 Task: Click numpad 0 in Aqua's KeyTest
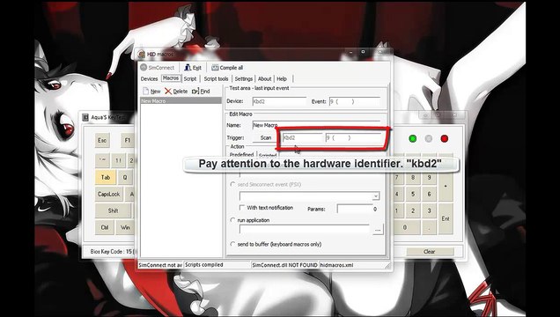[x=407, y=227]
